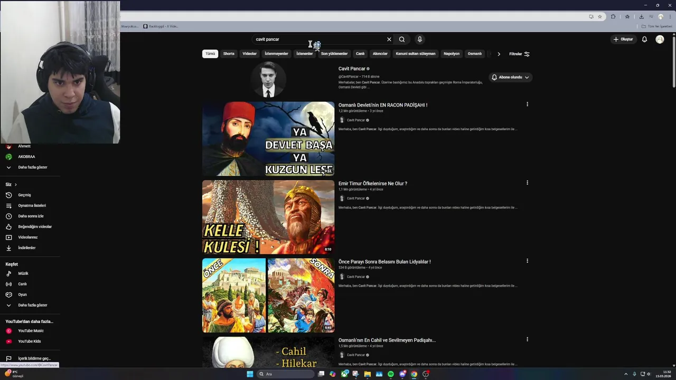The image size is (676, 380).
Task: Play the ÖNCE SONRA thumbnail video
Action: coord(268,296)
